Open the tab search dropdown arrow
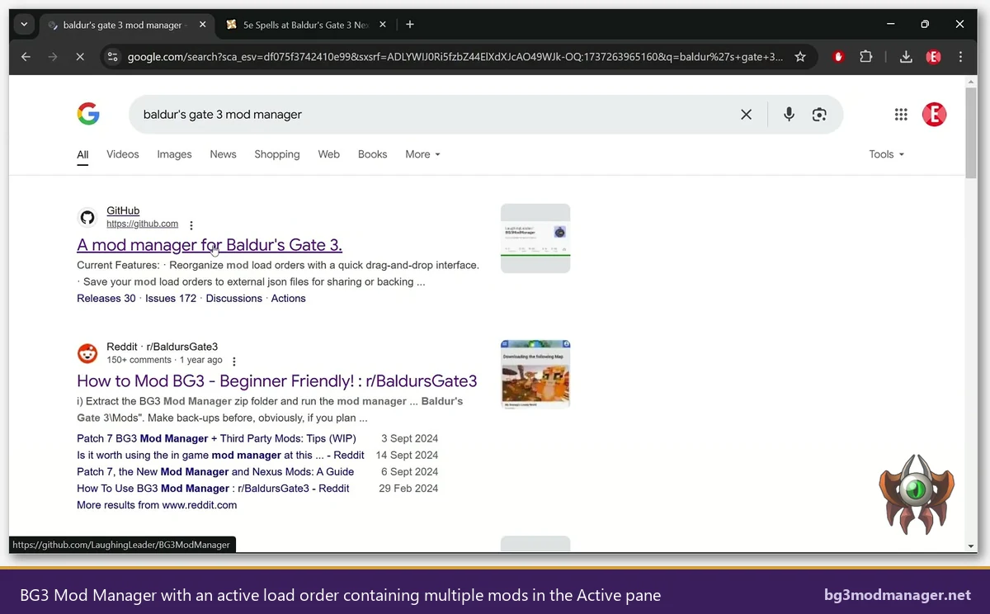 click(24, 25)
